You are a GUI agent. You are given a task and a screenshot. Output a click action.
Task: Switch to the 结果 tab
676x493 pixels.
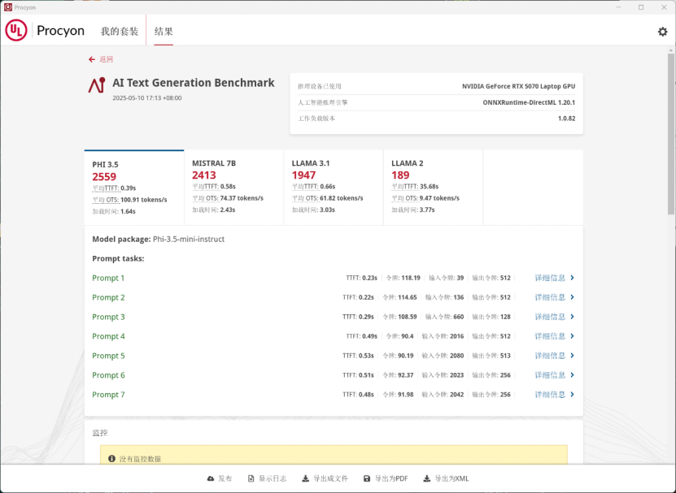(164, 32)
